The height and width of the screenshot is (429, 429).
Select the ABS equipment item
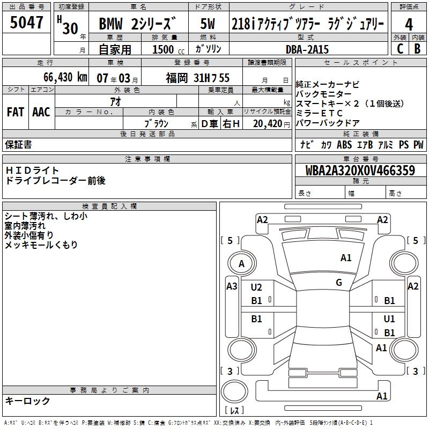click(x=344, y=145)
